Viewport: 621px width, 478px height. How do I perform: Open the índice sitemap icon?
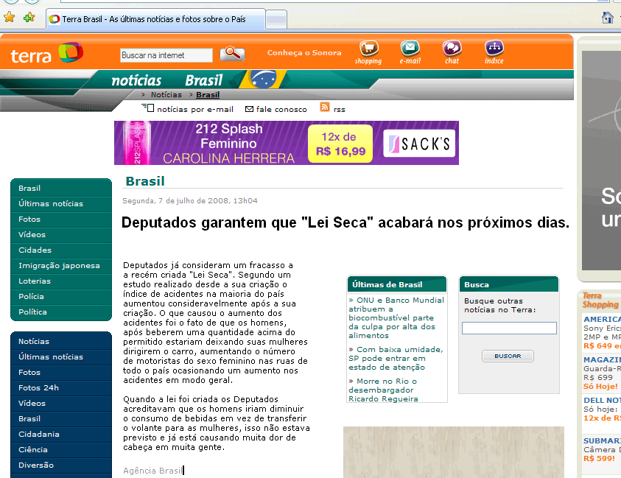[494, 49]
